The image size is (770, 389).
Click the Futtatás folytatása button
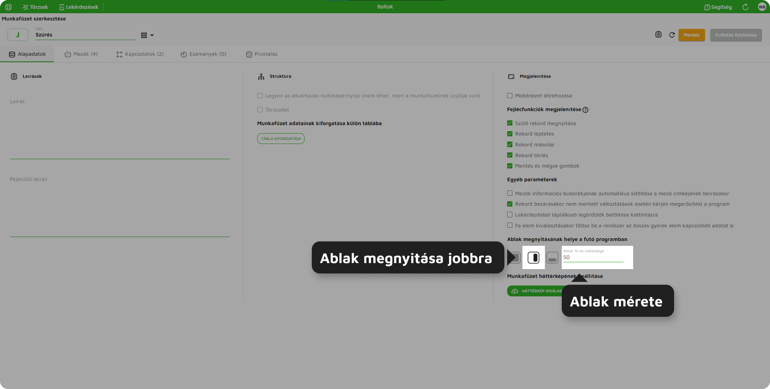point(736,35)
